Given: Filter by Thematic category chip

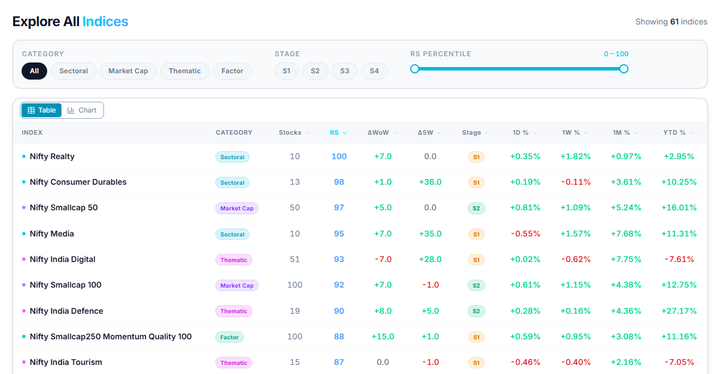Looking at the screenshot, I should point(185,71).
